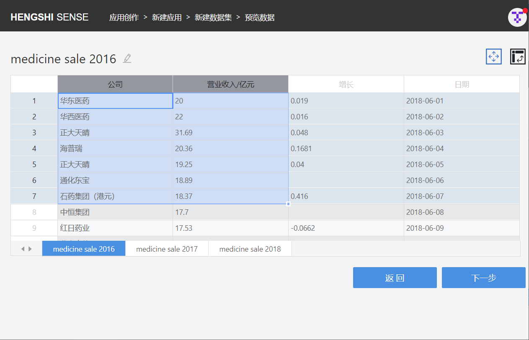Screen dimensions: 529x340
Task: Click the sheet tabs left arrow
Action: (x=23, y=249)
